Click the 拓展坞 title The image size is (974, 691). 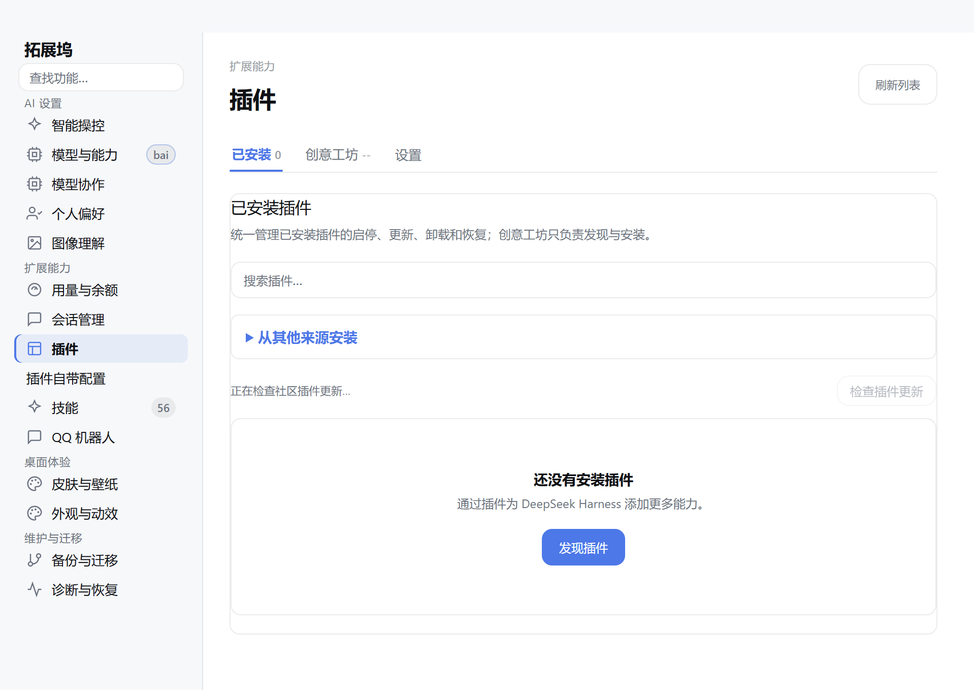pos(48,50)
